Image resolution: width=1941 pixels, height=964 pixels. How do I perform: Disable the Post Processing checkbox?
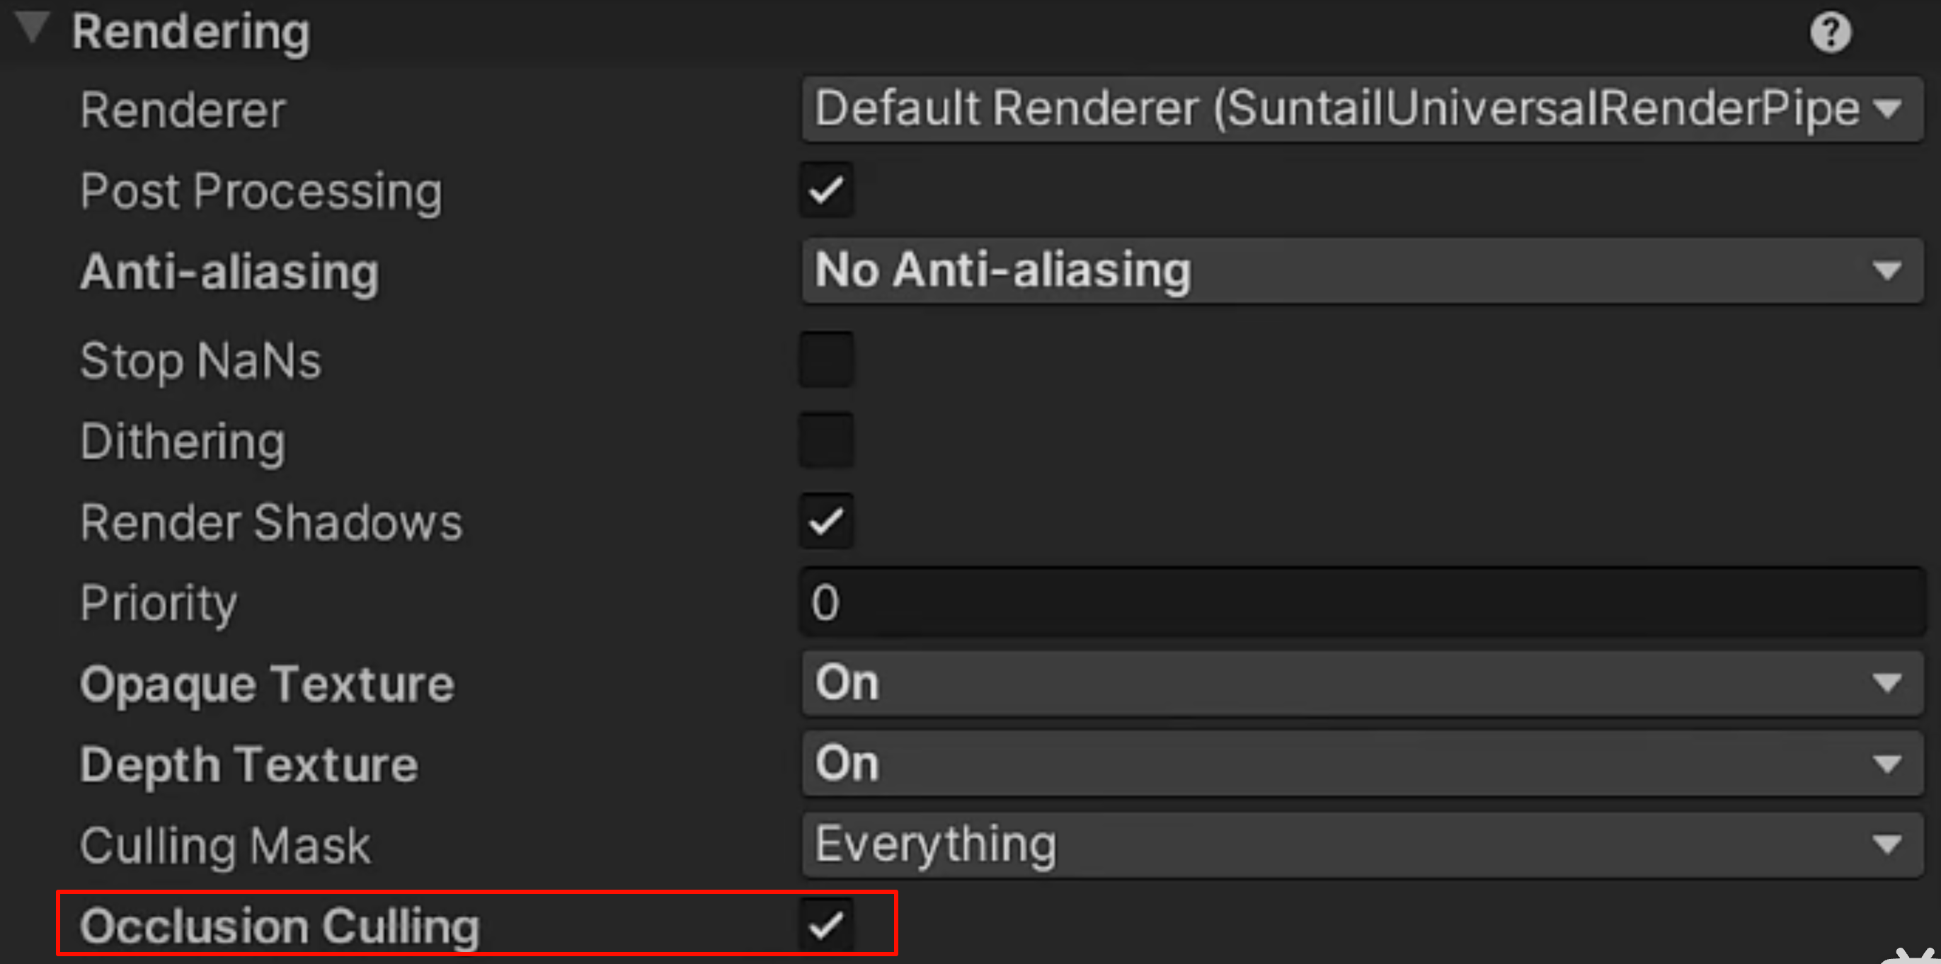click(x=827, y=190)
